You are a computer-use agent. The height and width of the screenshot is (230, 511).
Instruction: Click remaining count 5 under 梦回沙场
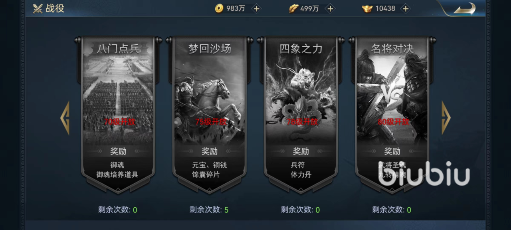226,210
